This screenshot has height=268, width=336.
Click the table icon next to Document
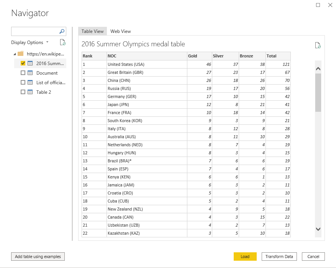click(30, 73)
